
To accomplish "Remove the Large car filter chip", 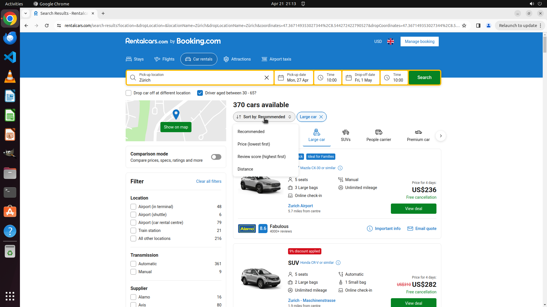I will tap(321, 117).
